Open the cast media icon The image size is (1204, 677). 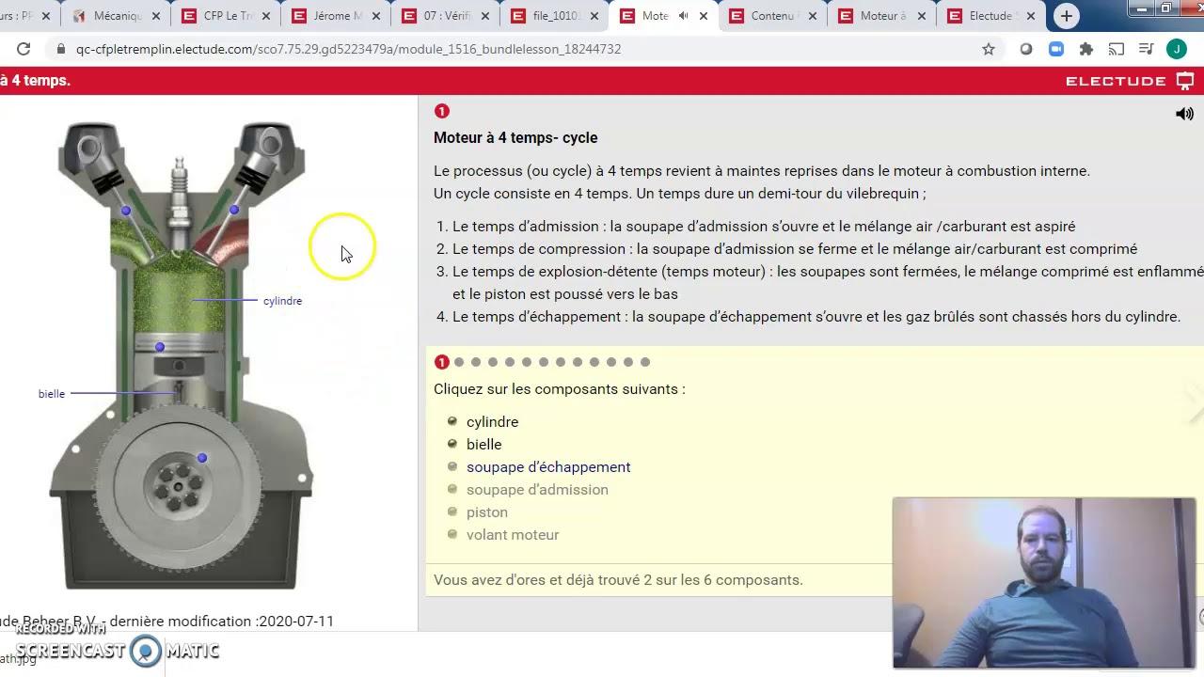[1117, 49]
